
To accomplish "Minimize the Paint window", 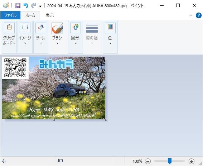I will [162, 6].
